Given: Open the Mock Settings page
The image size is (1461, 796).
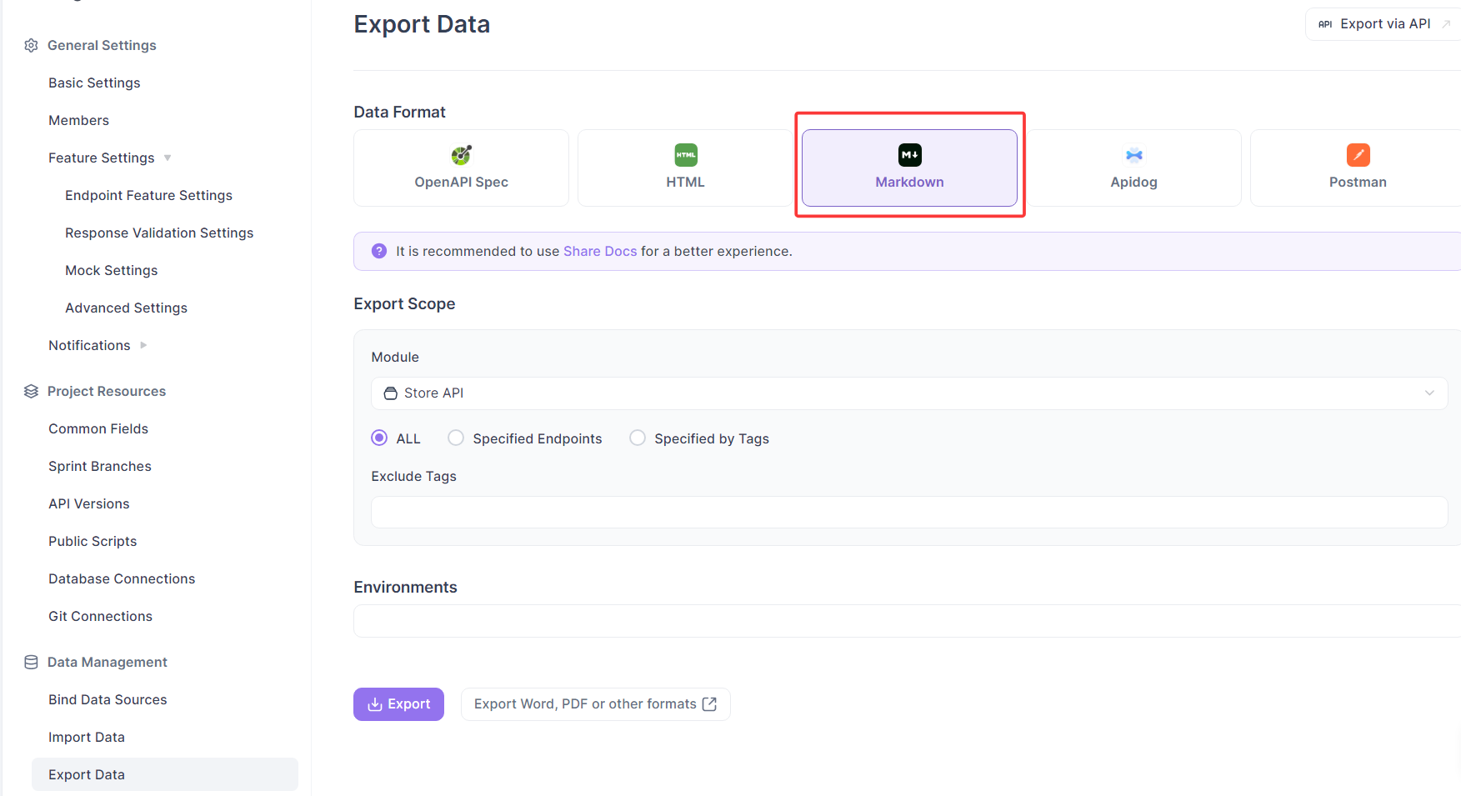Looking at the screenshot, I should point(111,270).
